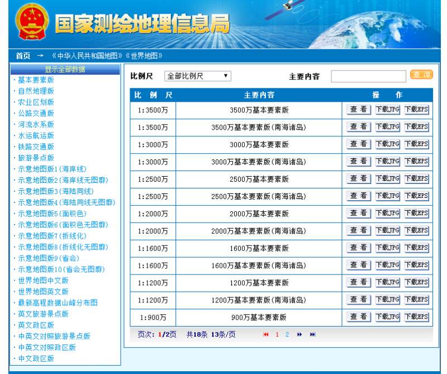Open 示意地图版1(海岸线)
The image size is (447, 374).
pos(52,169)
